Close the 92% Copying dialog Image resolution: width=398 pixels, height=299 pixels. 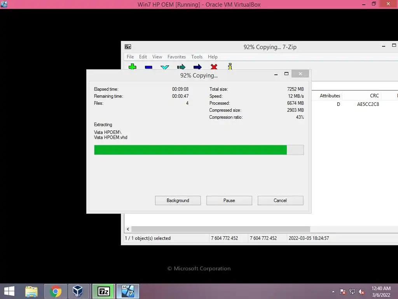coord(300,74)
